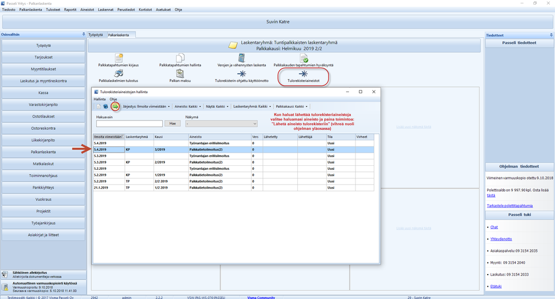Select row KP 3/2019 Palkkatietoilmoitus(2)

pyautogui.click(x=233, y=150)
